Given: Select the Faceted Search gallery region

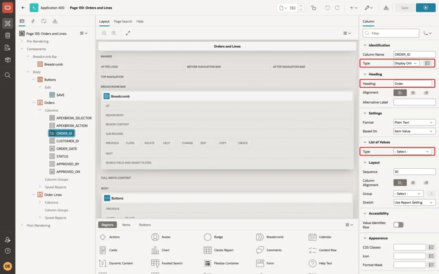Looking at the screenshot, I should [167, 263].
